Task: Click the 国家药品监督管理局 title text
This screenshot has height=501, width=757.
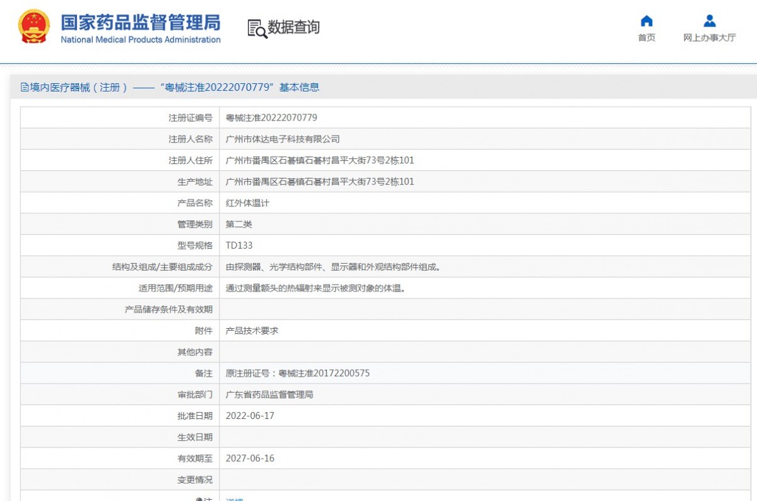Action: [141, 22]
